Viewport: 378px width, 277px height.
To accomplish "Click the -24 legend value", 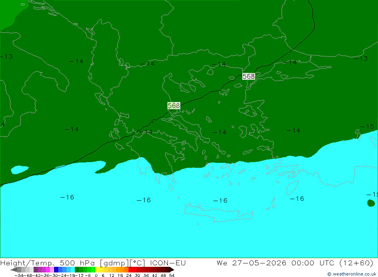I will (62, 275).
